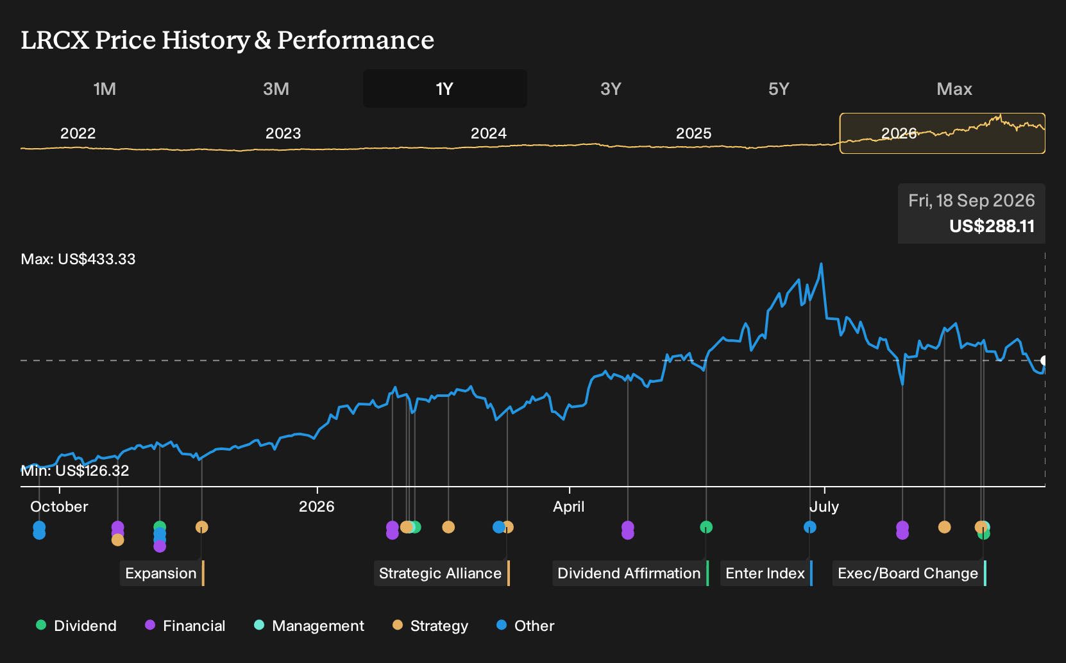Viewport: 1066px width, 663px height.
Task: Click the white current-price point on chart
Action: 1044,360
